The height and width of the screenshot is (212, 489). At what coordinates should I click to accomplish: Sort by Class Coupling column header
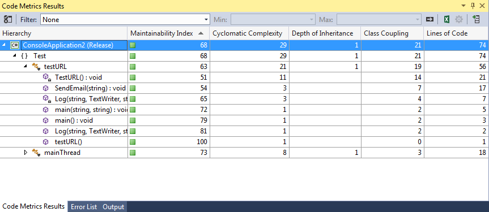coord(392,33)
